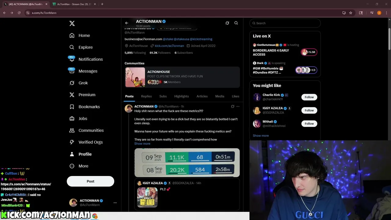The height and width of the screenshot is (220, 391).
Task: Open Explore in the sidebar
Action: pos(81,47)
